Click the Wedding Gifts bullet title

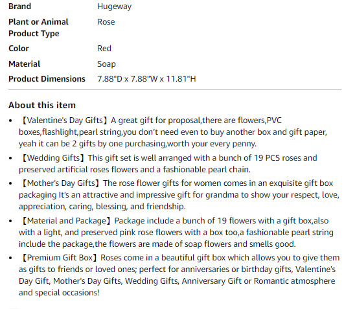pos(53,158)
